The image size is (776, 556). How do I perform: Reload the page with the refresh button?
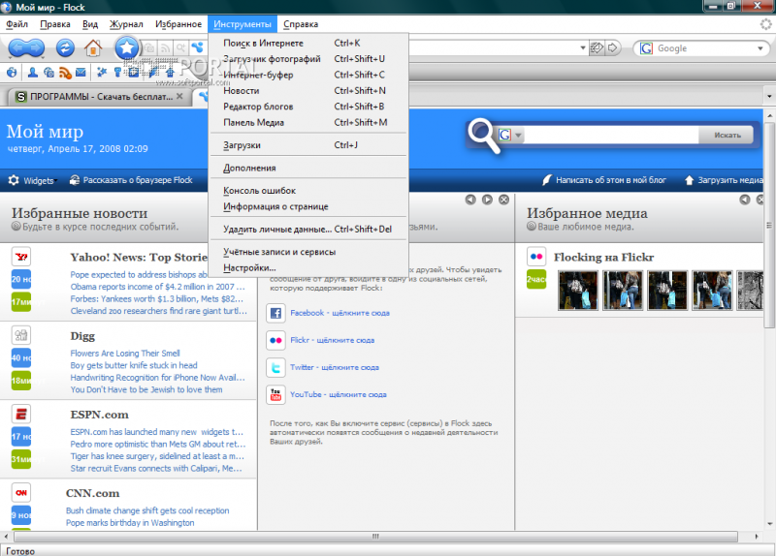[65, 47]
